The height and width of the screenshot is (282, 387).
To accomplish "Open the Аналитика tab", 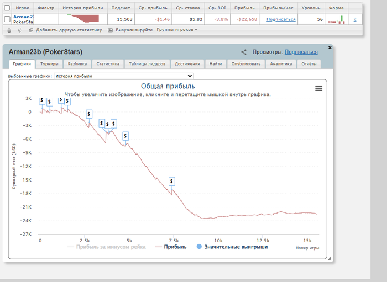I will (x=281, y=64).
